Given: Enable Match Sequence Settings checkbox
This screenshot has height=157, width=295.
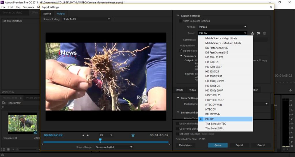Looking at the screenshot, I should click(x=180, y=21).
